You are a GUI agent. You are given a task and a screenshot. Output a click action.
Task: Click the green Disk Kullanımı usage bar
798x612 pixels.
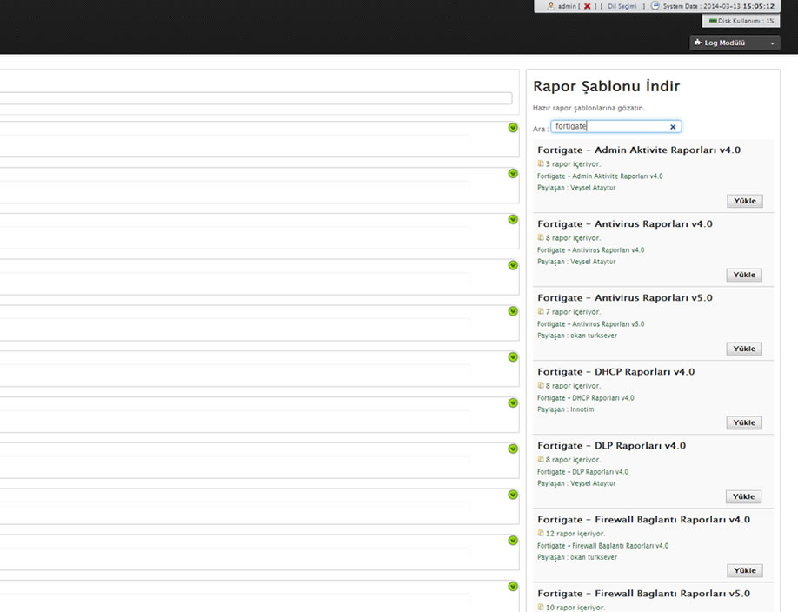click(713, 21)
